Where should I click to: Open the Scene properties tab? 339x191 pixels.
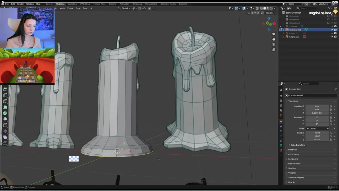tap(281, 110)
